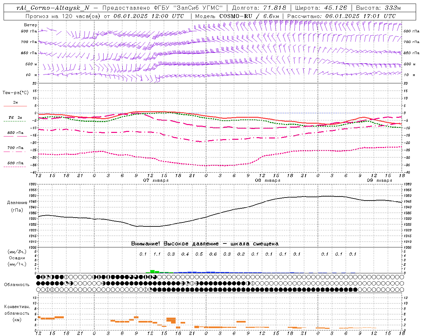421x336 pixels.
Task: Click the Давление pressure label
Action: pyautogui.click(x=17, y=203)
